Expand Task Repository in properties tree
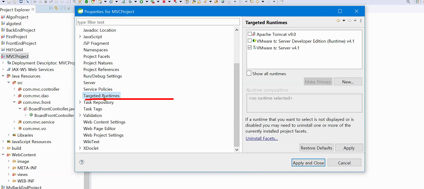 [x=80, y=102]
